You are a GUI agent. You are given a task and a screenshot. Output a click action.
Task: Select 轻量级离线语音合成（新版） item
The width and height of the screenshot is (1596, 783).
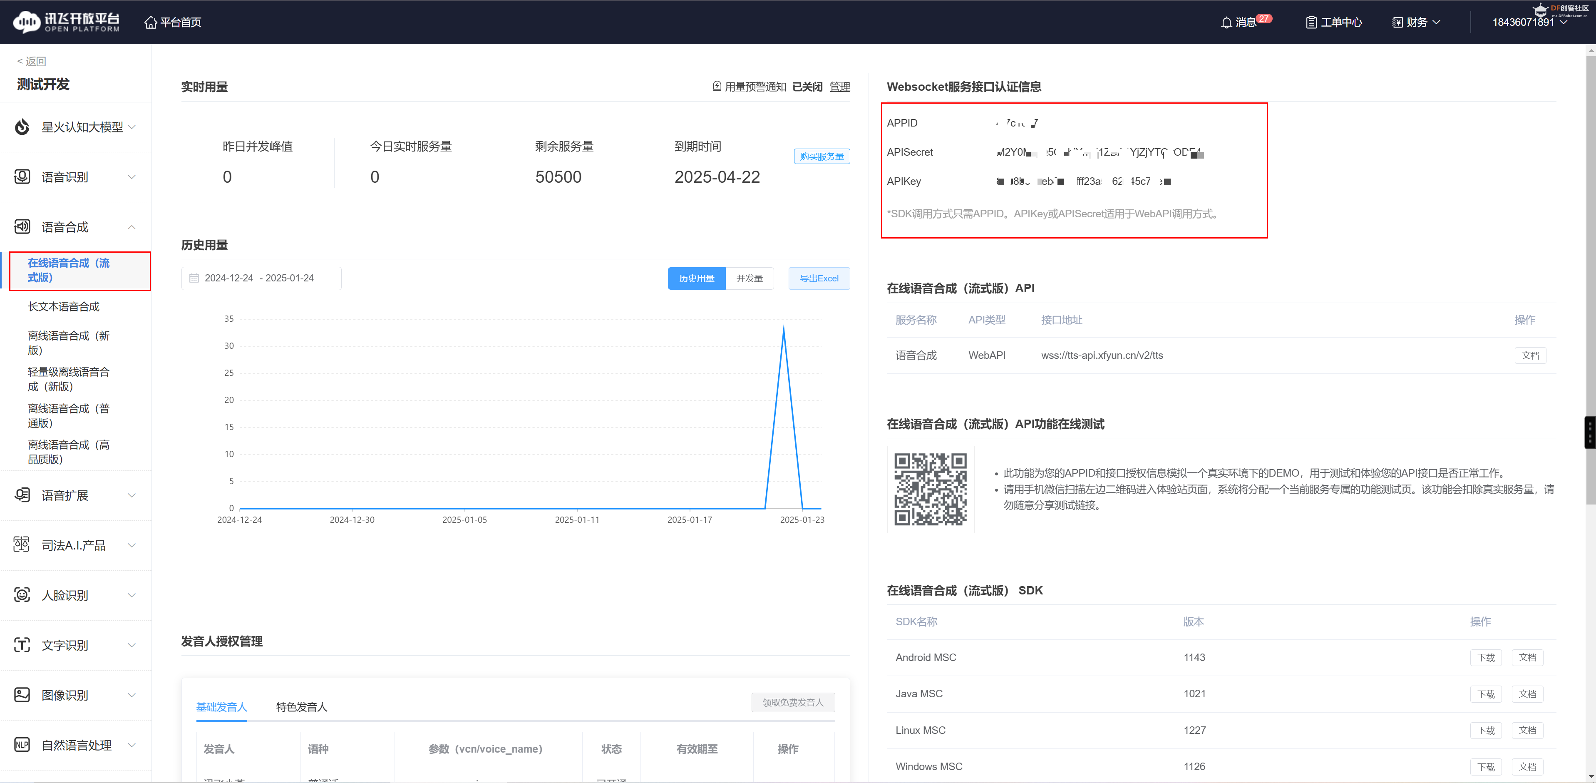pos(69,379)
